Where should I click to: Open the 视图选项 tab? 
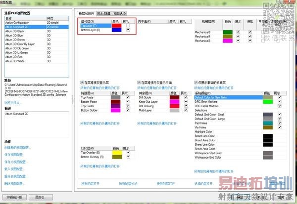pos(119,14)
